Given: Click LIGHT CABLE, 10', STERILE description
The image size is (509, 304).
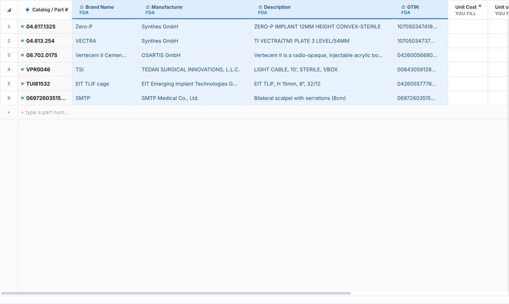Looking at the screenshot, I should (322, 70).
